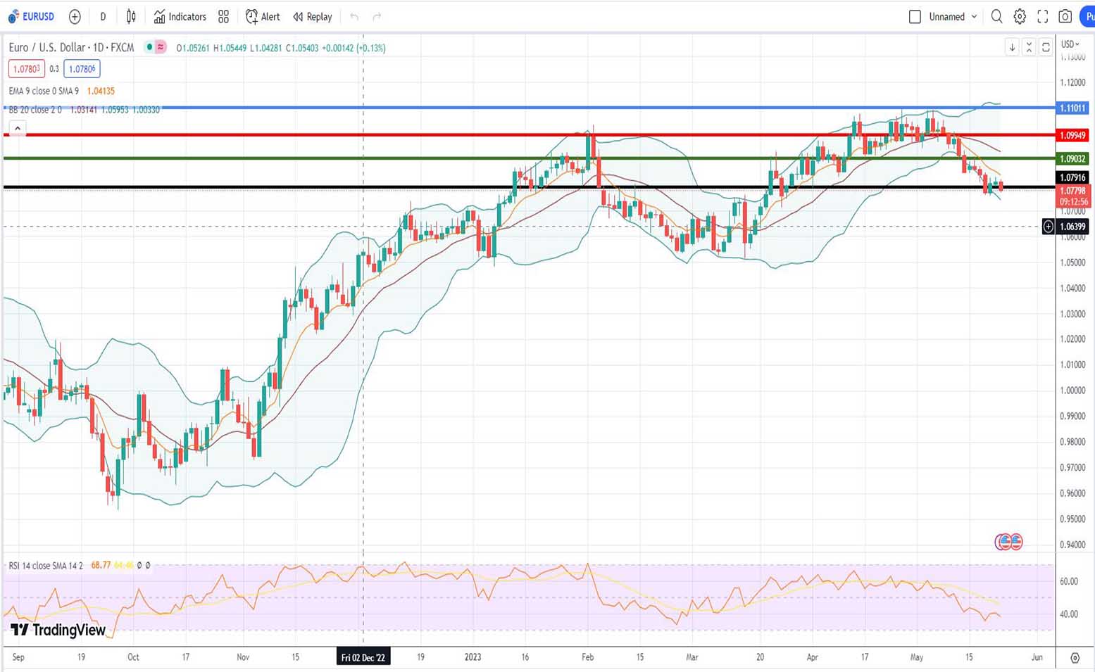
Task: Select the D timeframe interval
Action: [103, 17]
